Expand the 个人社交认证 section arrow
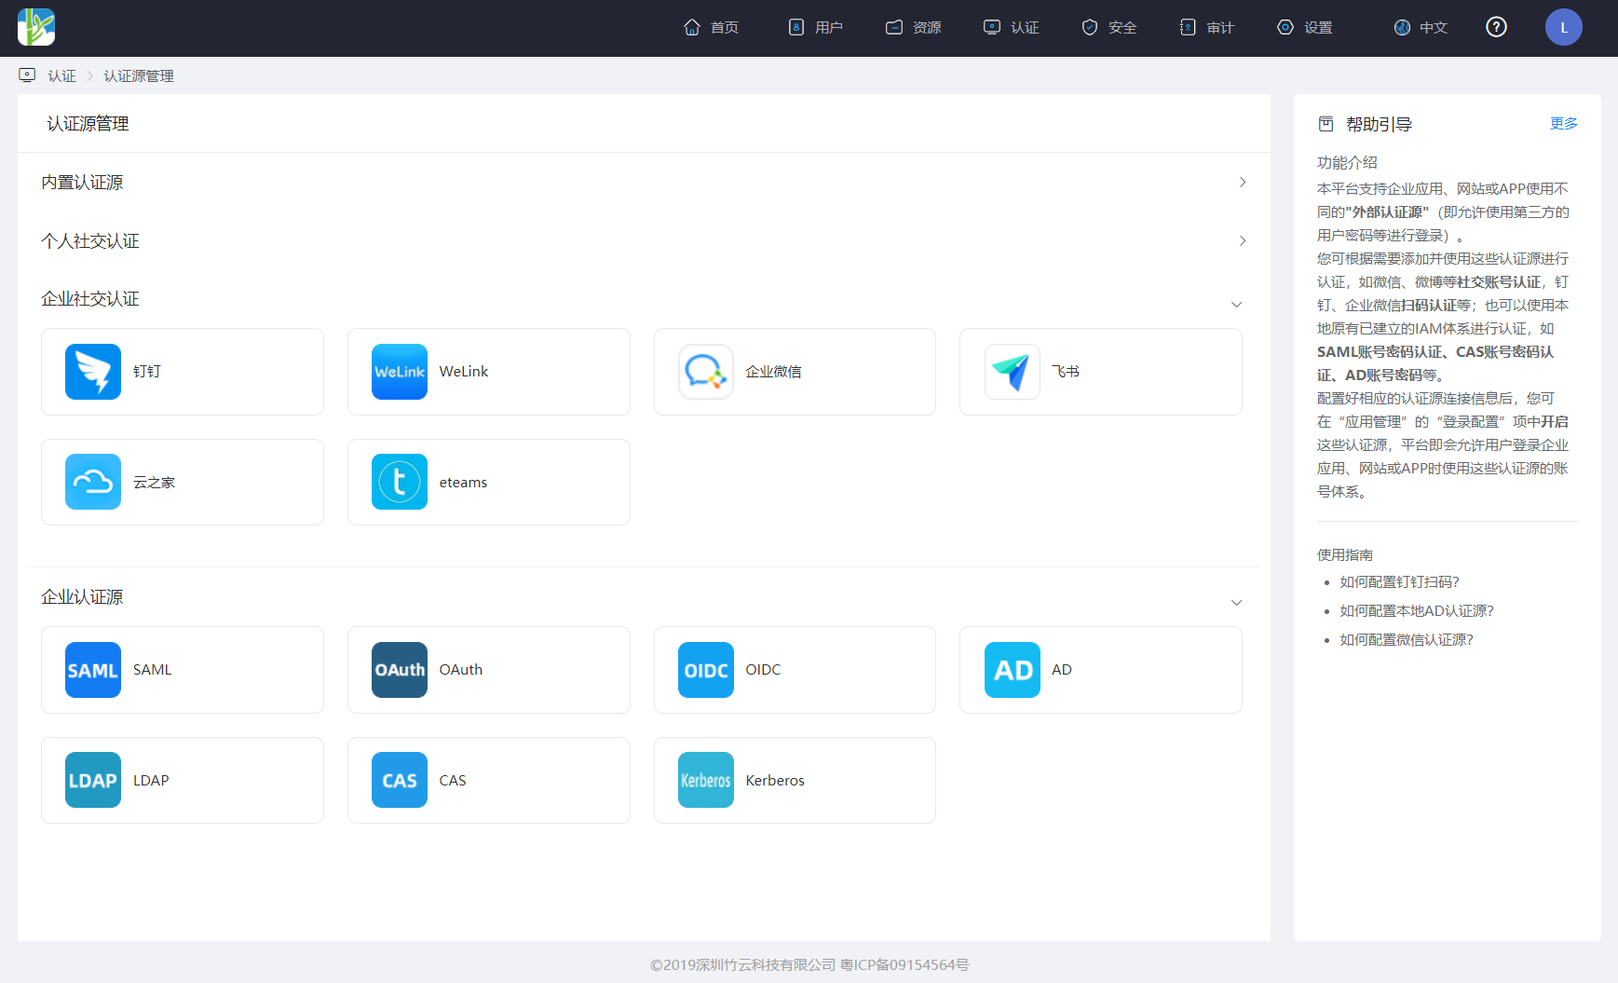Image resolution: width=1618 pixels, height=983 pixels. click(1243, 240)
